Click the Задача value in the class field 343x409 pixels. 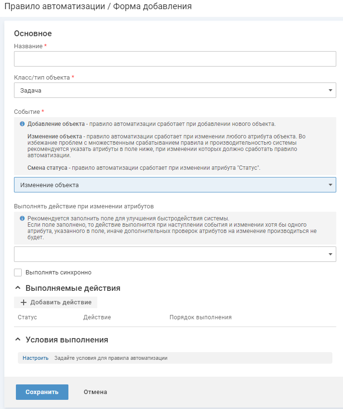point(31,90)
